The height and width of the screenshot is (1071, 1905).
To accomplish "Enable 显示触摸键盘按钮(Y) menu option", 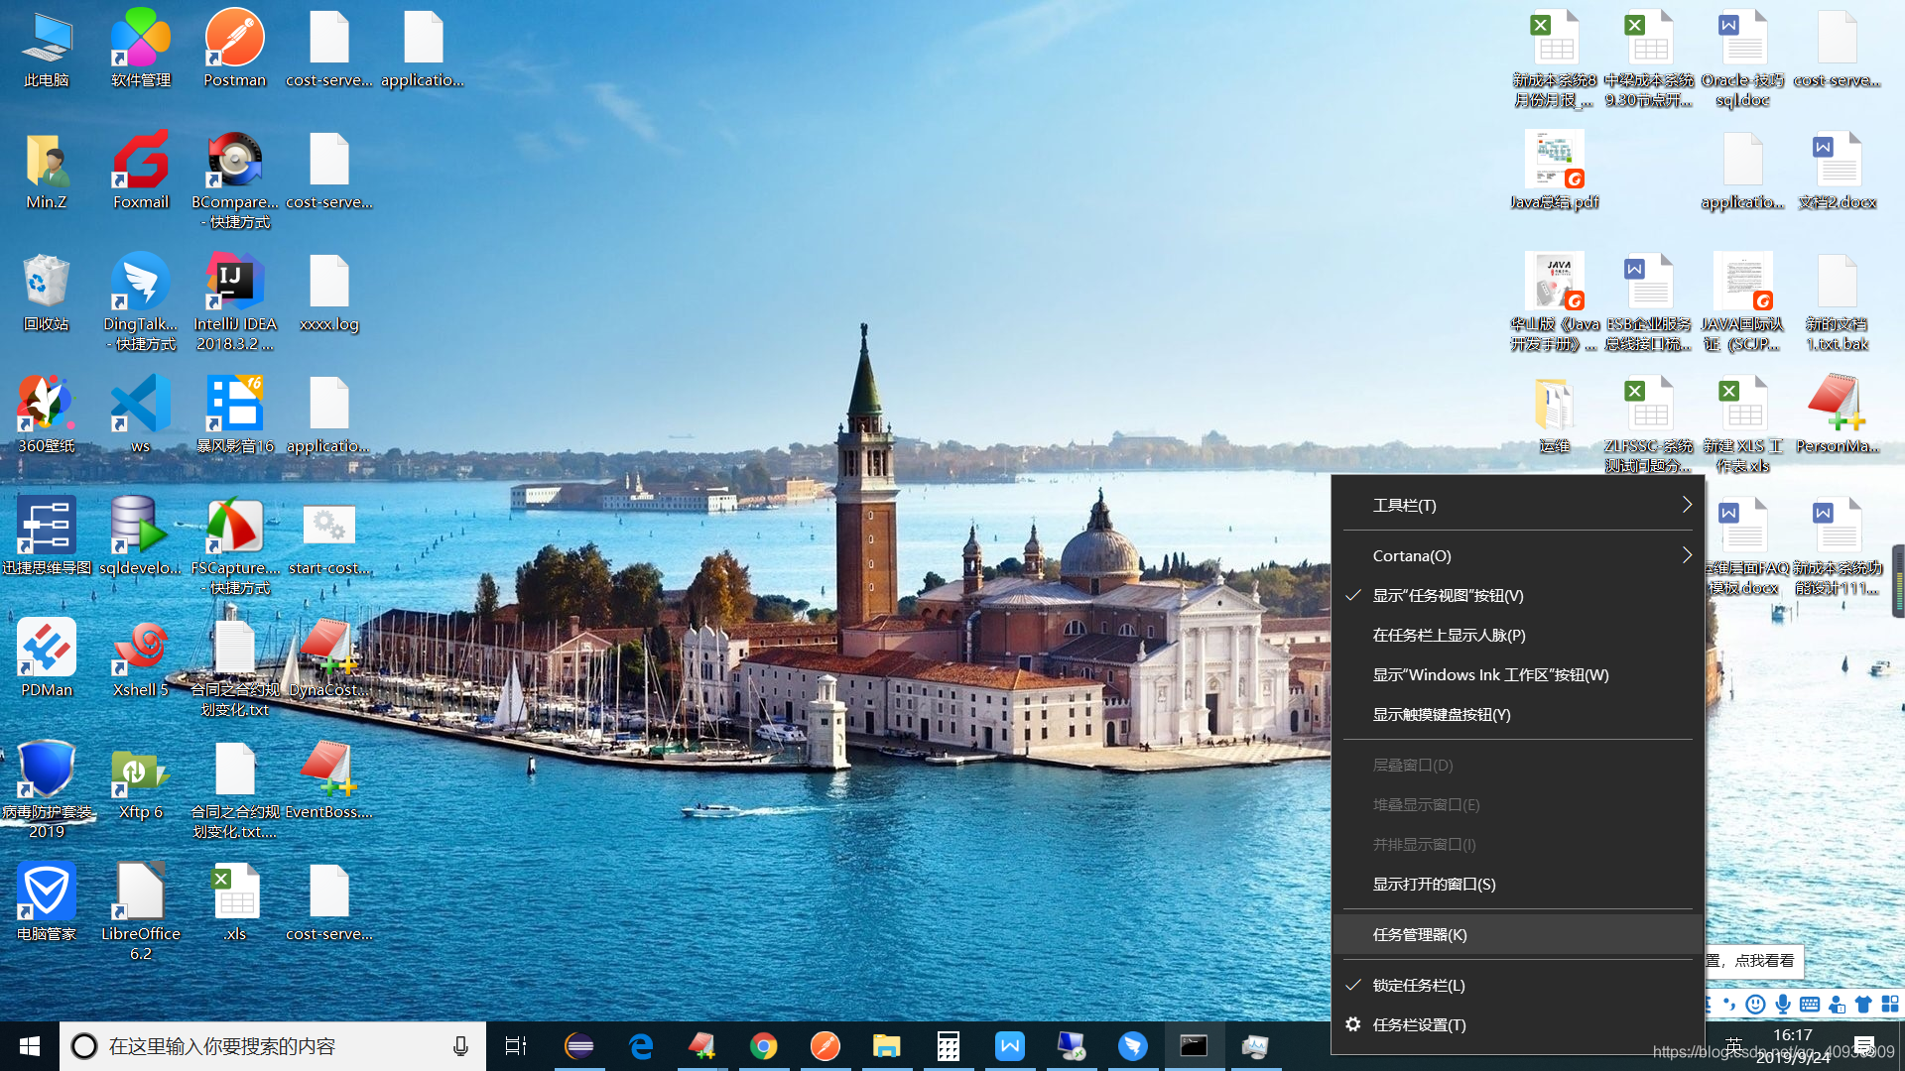I will tap(1441, 714).
